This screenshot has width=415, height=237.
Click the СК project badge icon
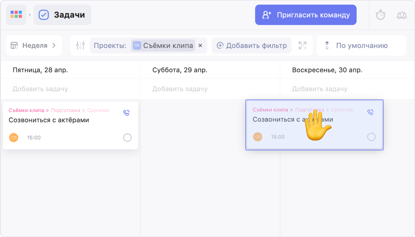137,45
